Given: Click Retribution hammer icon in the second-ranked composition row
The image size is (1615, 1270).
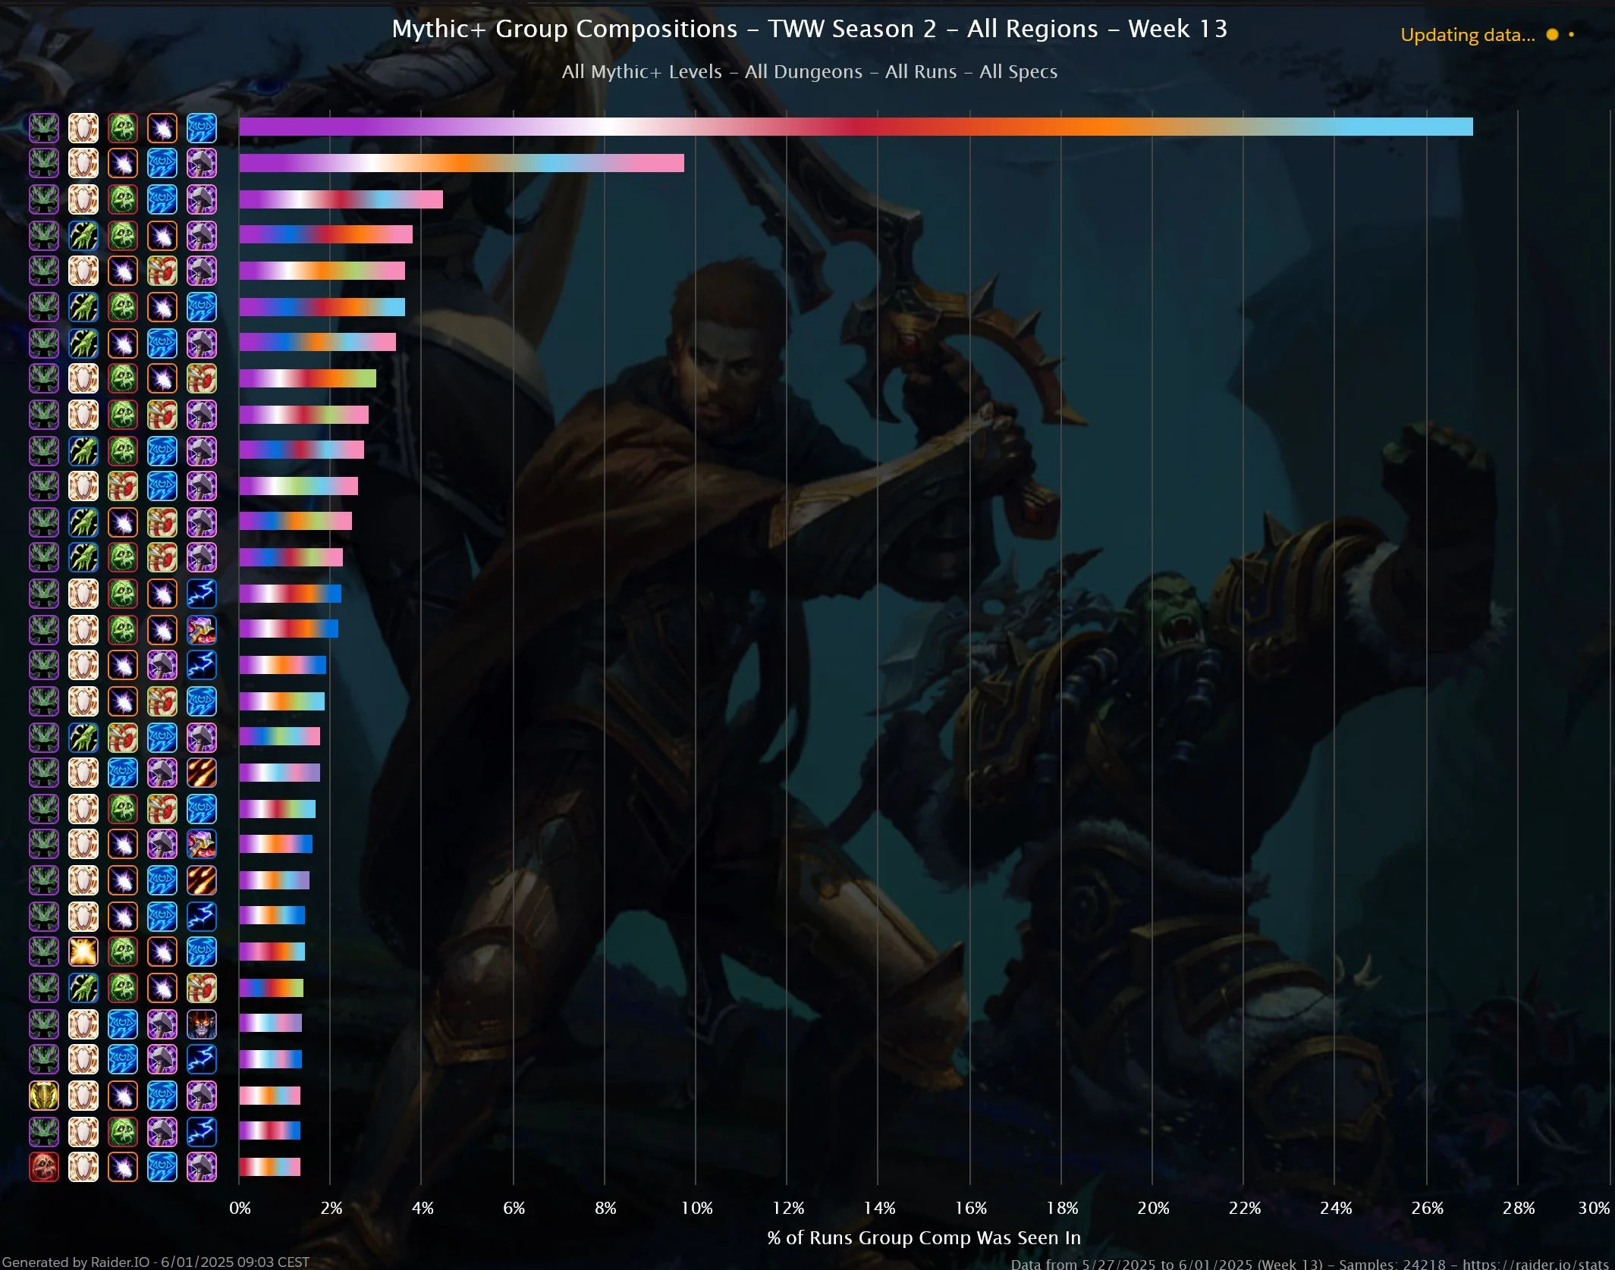Looking at the screenshot, I should click(202, 163).
